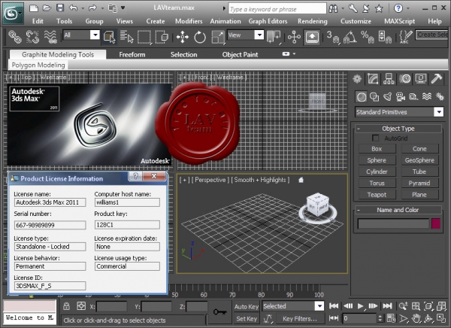The image size is (451, 328).
Task: Switch to the Object Paint tab
Action: (240, 54)
